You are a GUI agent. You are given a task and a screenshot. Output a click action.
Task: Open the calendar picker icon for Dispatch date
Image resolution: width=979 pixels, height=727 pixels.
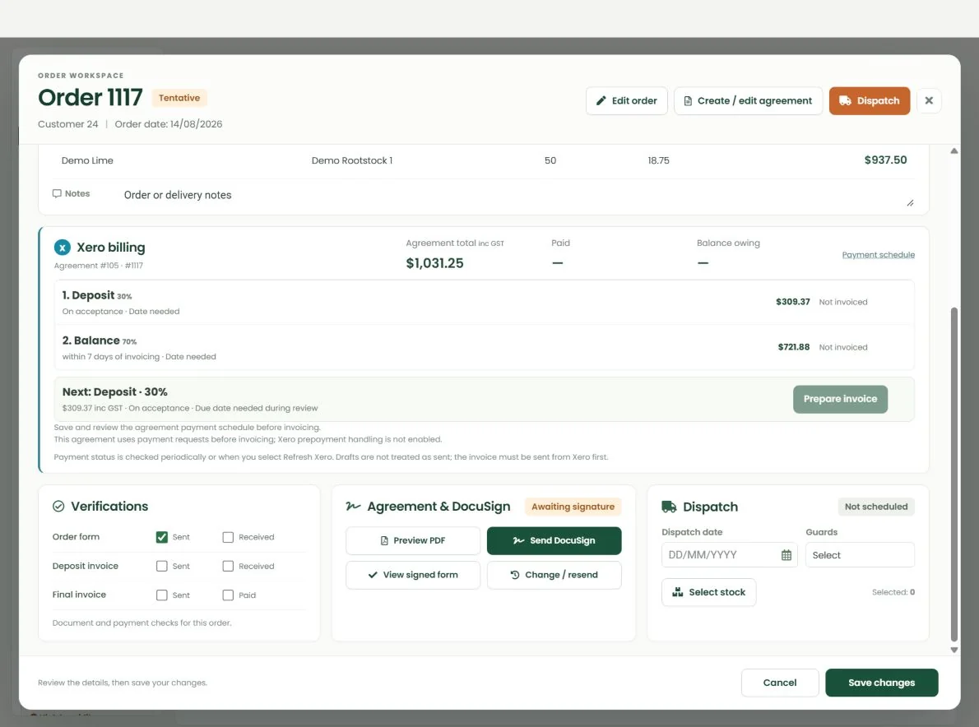786,555
